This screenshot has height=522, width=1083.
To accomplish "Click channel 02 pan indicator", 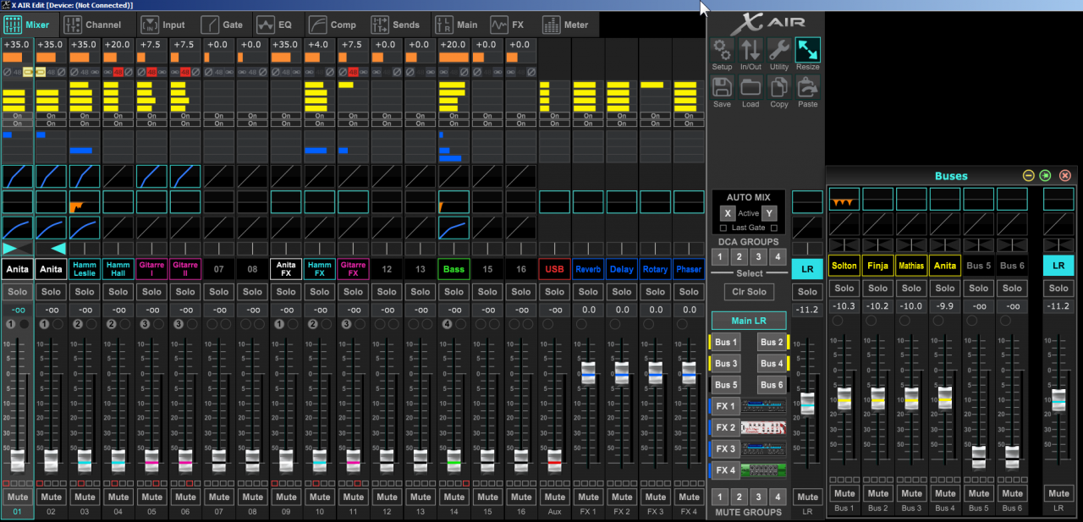I will coord(51,248).
